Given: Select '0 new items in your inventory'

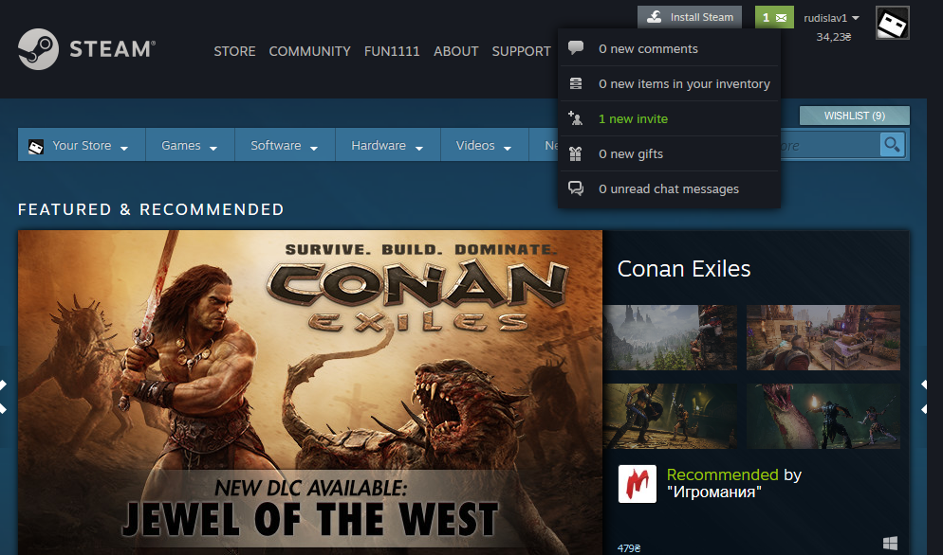Looking at the screenshot, I should pos(670,83).
